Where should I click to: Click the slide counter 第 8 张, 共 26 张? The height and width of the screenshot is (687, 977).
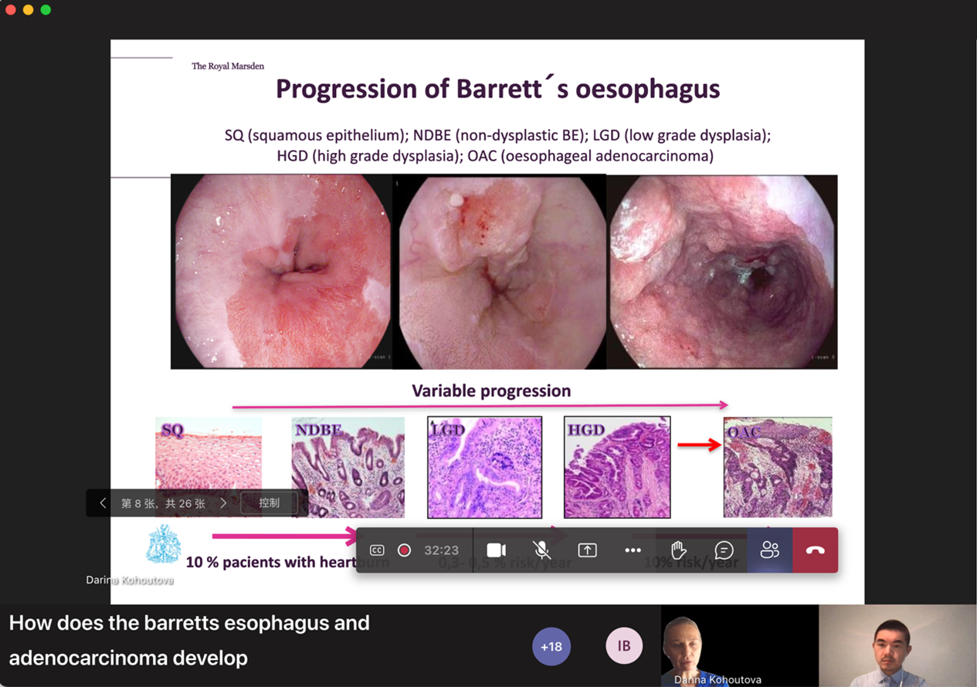tap(163, 503)
